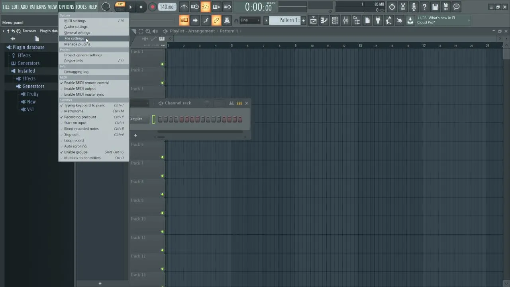This screenshot has height=287, width=510.
Task: Open the chat bubble icon
Action: click(x=457, y=7)
